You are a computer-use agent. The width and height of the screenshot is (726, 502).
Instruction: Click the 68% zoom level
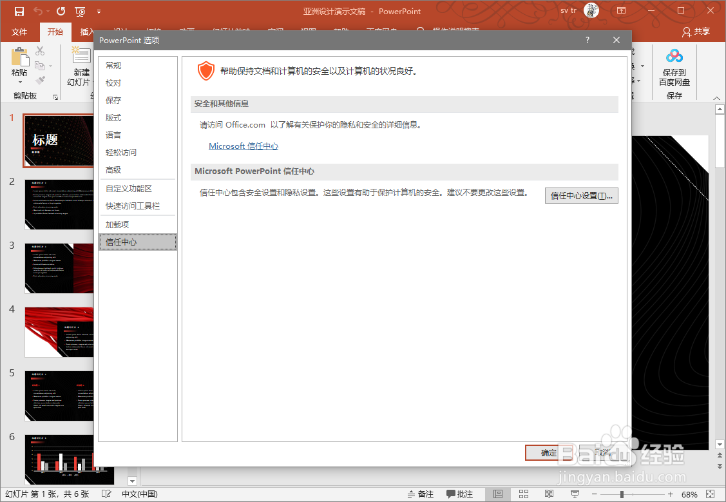[x=689, y=494]
